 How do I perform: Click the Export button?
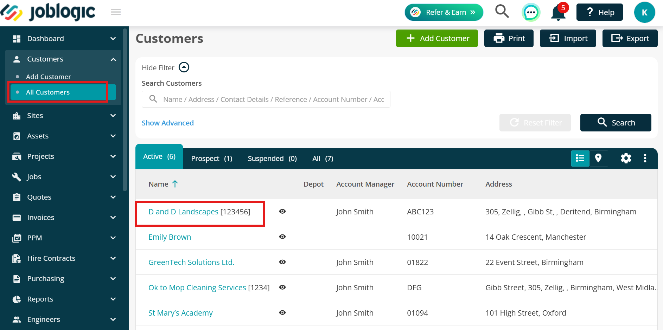630,38
